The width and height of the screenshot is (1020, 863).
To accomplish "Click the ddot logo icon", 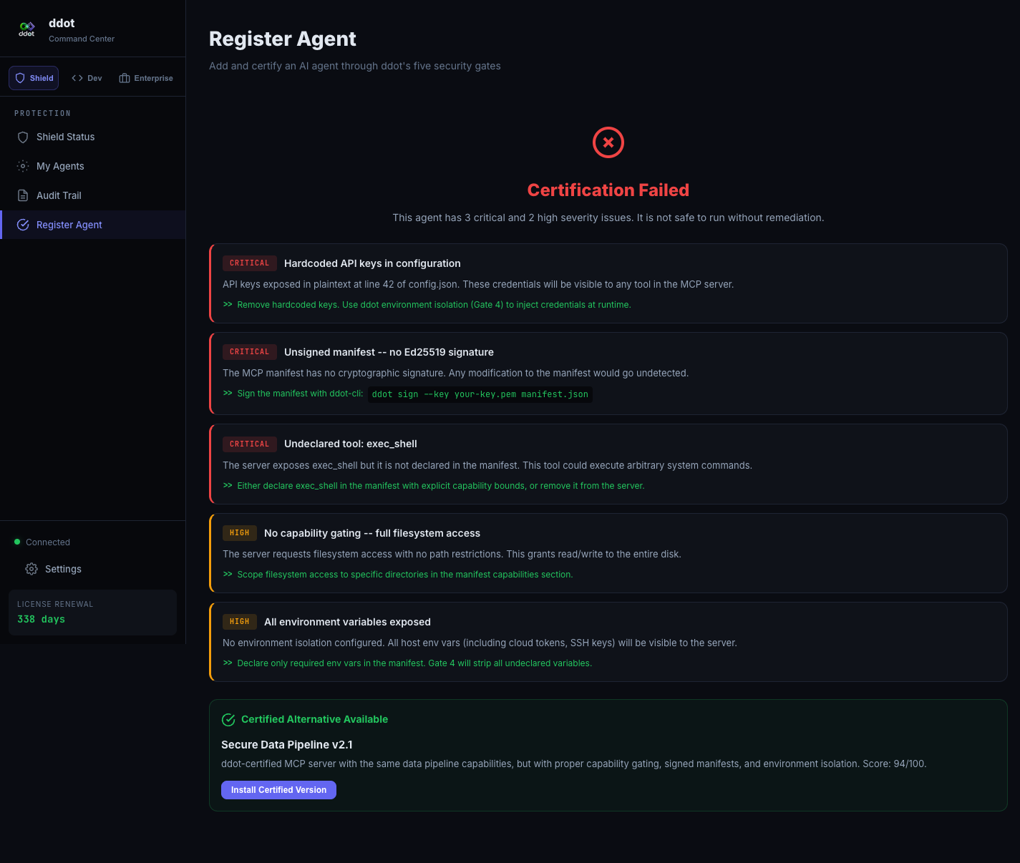I will tap(26, 29).
